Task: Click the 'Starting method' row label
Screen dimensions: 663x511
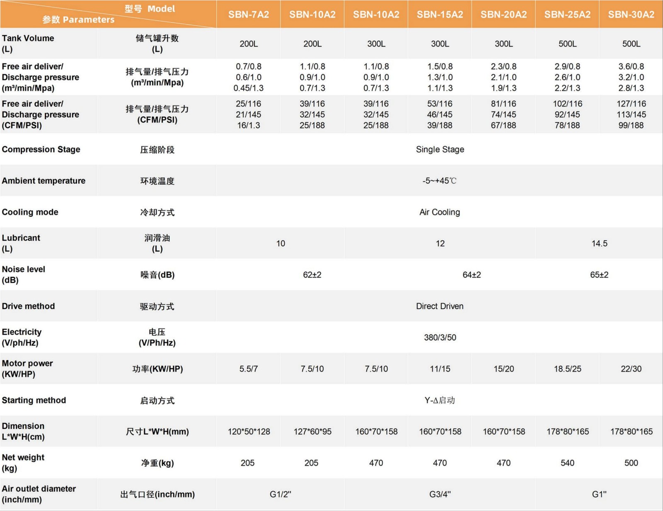Action: [x=34, y=400]
